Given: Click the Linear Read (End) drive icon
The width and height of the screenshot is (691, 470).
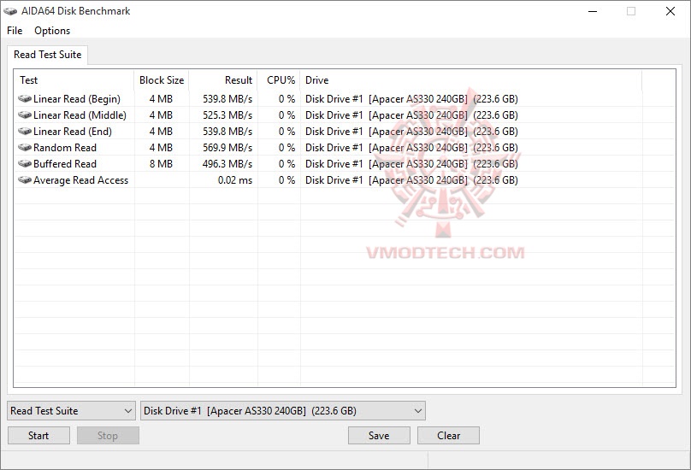Looking at the screenshot, I should click(x=25, y=132).
